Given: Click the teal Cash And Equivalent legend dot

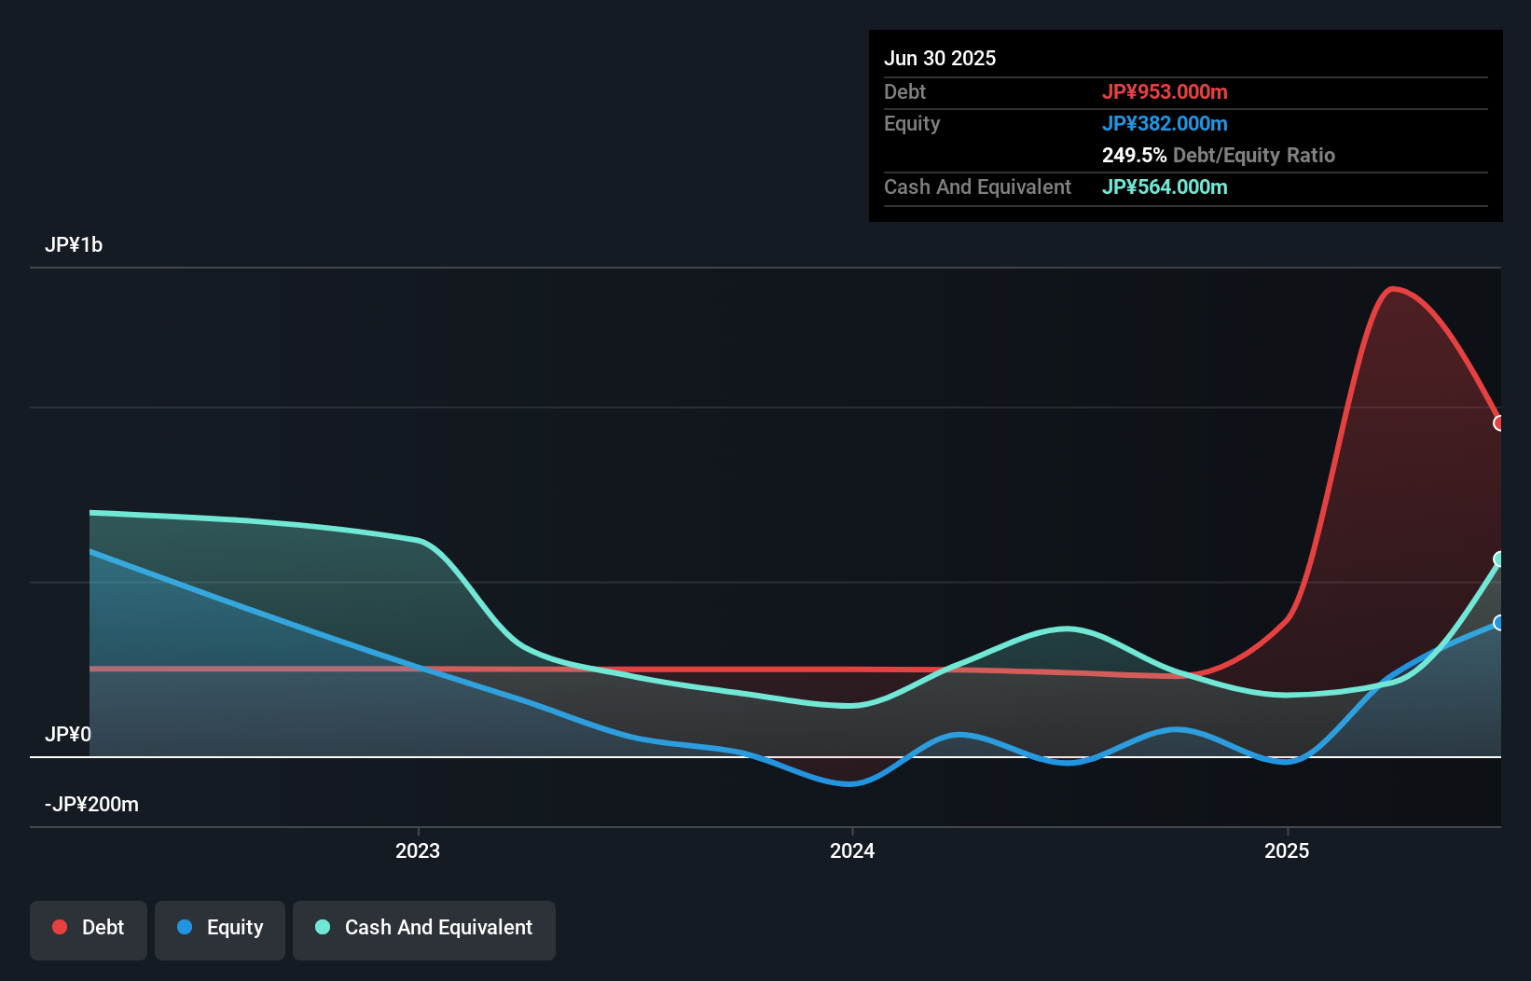Looking at the screenshot, I should pos(322,927).
